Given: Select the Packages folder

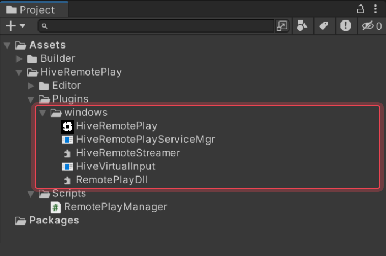Looking at the screenshot, I should pos(53,221).
